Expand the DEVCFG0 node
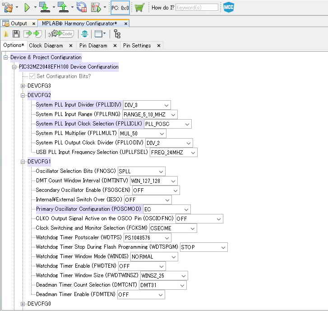 point(23,304)
